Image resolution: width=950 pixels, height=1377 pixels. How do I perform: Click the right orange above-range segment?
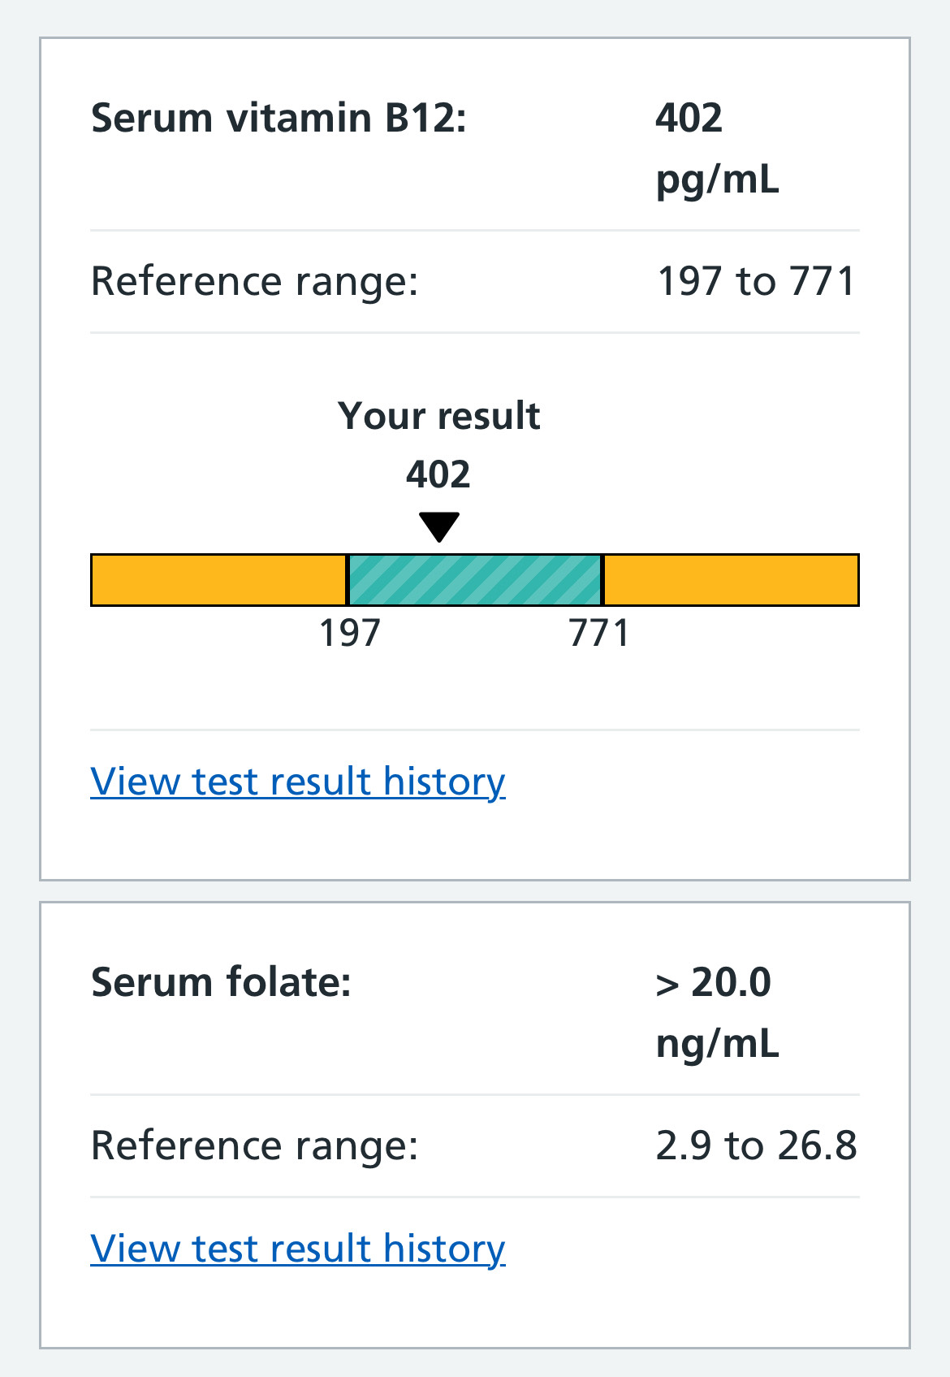click(731, 580)
